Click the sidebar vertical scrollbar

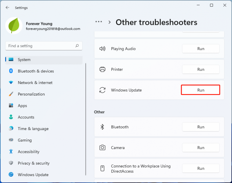click(x=86, y=119)
